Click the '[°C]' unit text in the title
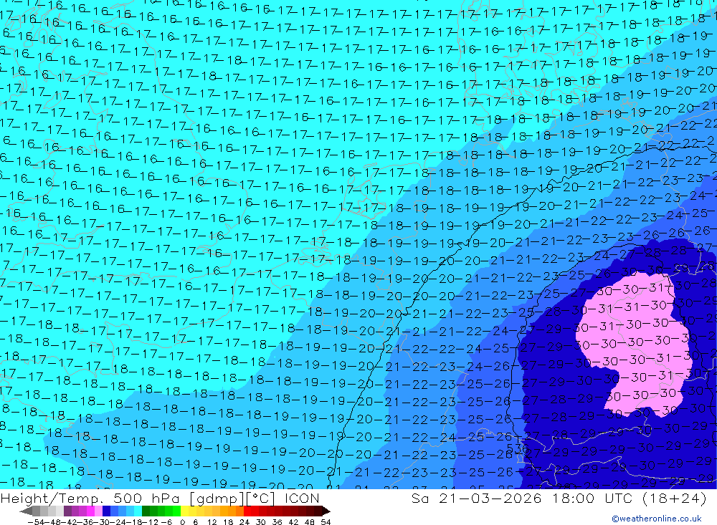This screenshot has width=717, height=525. tap(261, 498)
